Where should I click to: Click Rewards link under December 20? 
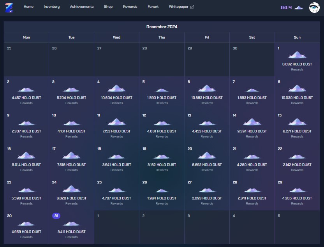pos(207,170)
